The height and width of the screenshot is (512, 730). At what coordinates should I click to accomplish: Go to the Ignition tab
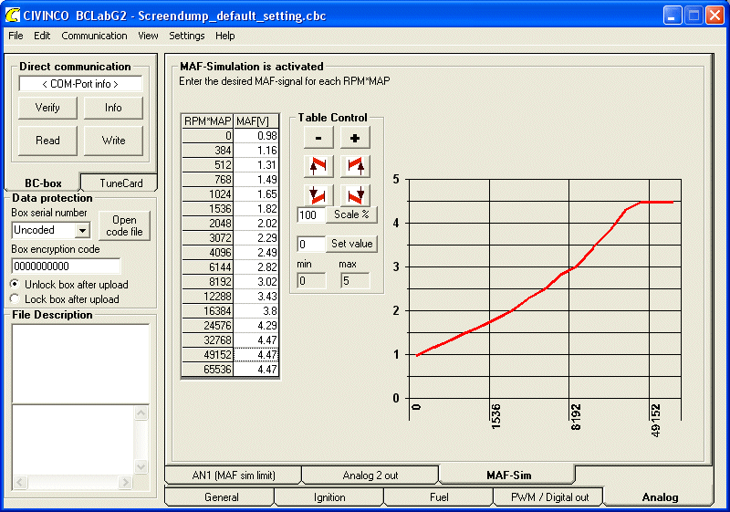click(x=329, y=497)
